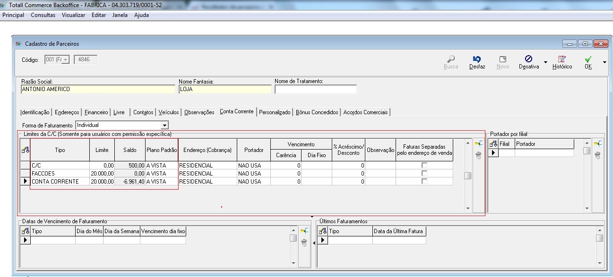Add a row in Limites da C/C
The width and height of the screenshot is (613, 277).
coord(478,143)
